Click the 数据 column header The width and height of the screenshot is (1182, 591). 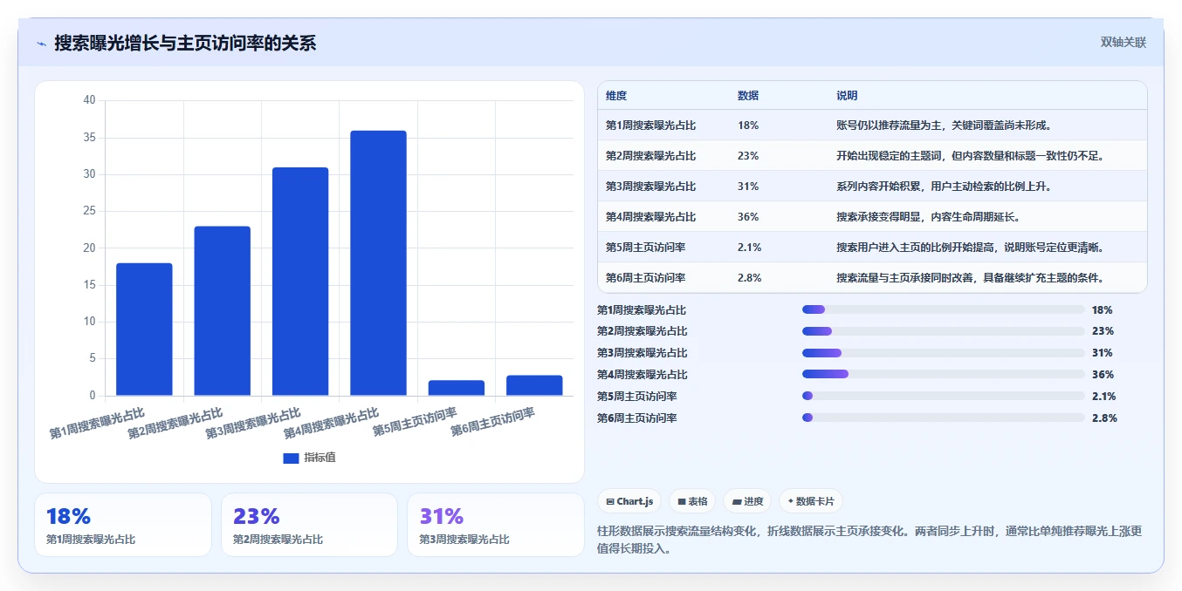pyautogui.click(x=748, y=96)
